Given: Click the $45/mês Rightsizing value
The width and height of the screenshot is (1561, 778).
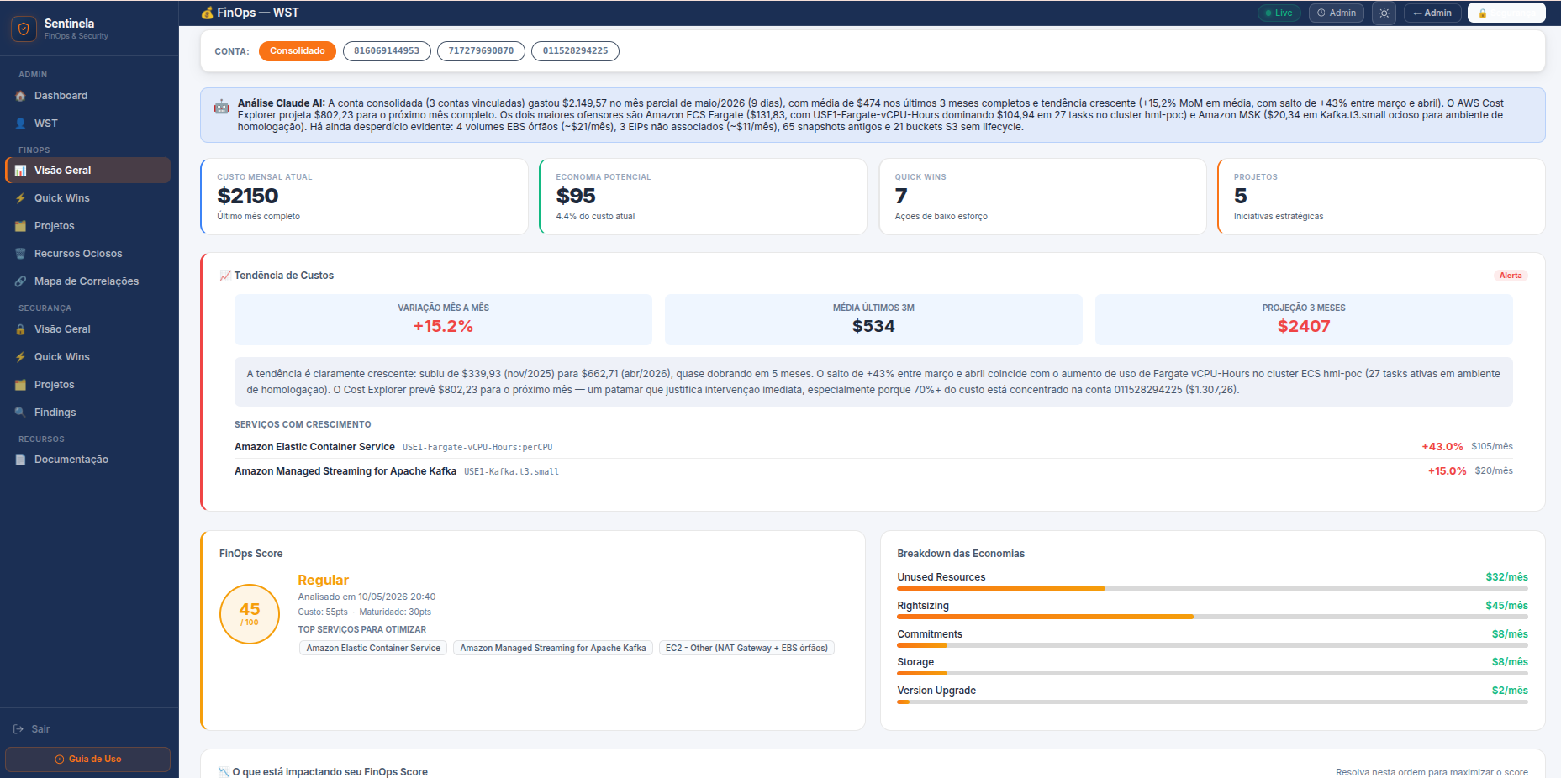Looking at the screenshot, I should (1506, 606).
